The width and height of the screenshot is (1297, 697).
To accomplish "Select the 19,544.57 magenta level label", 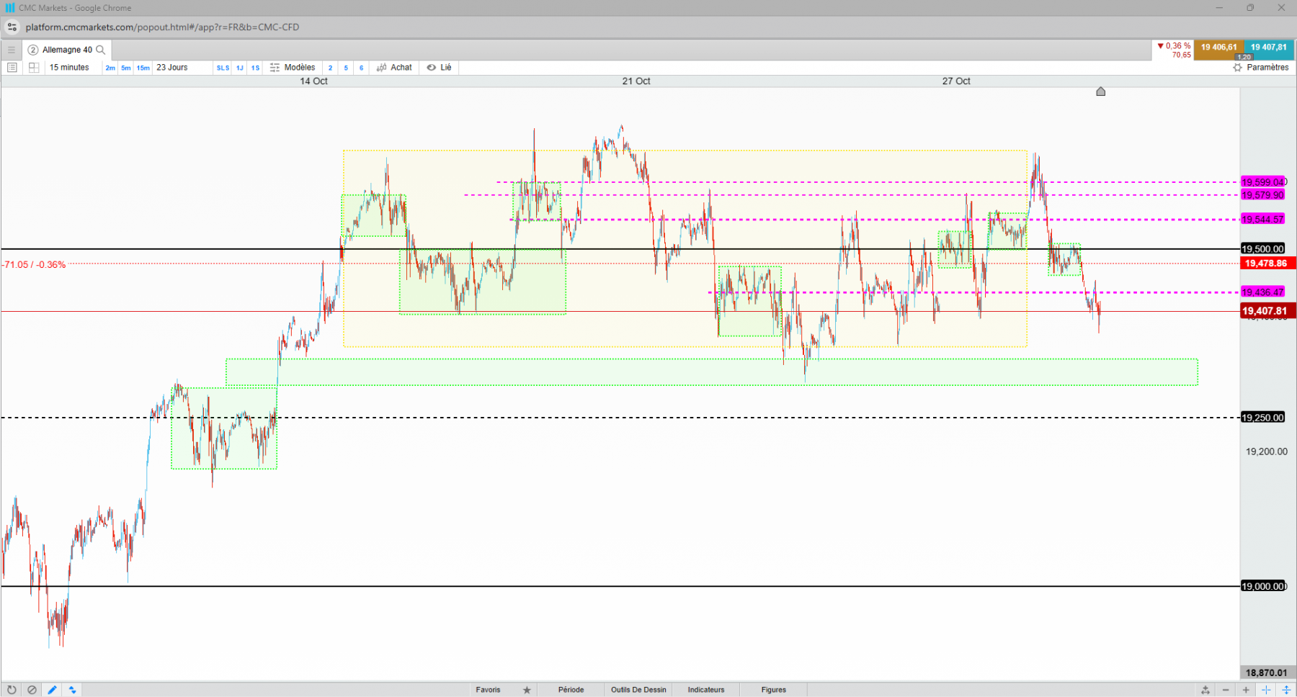I will click(x=1262, y=220).
